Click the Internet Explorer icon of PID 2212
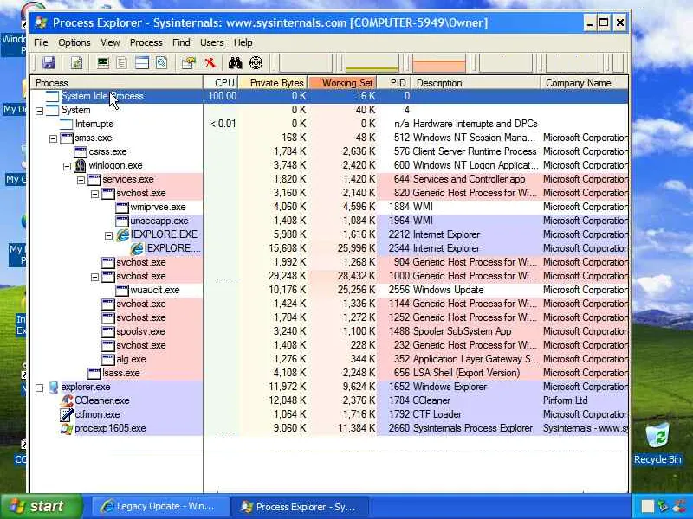The image size is (693, 519). 122,234
